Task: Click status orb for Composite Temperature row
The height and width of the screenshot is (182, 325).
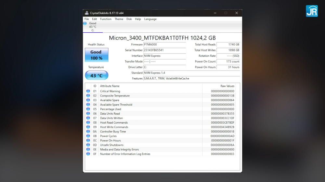Action: point(88,96)
